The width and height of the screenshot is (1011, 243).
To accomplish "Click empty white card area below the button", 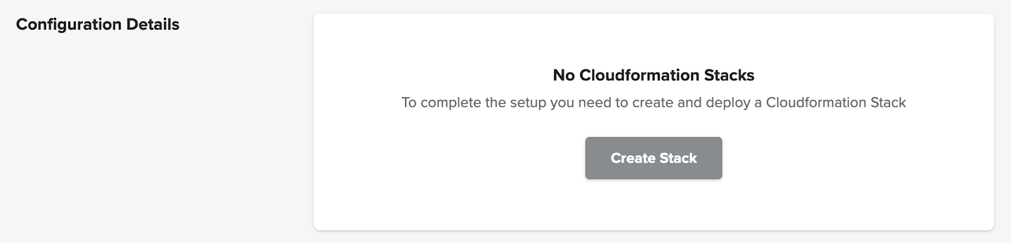I will click(x=653, y=205).
